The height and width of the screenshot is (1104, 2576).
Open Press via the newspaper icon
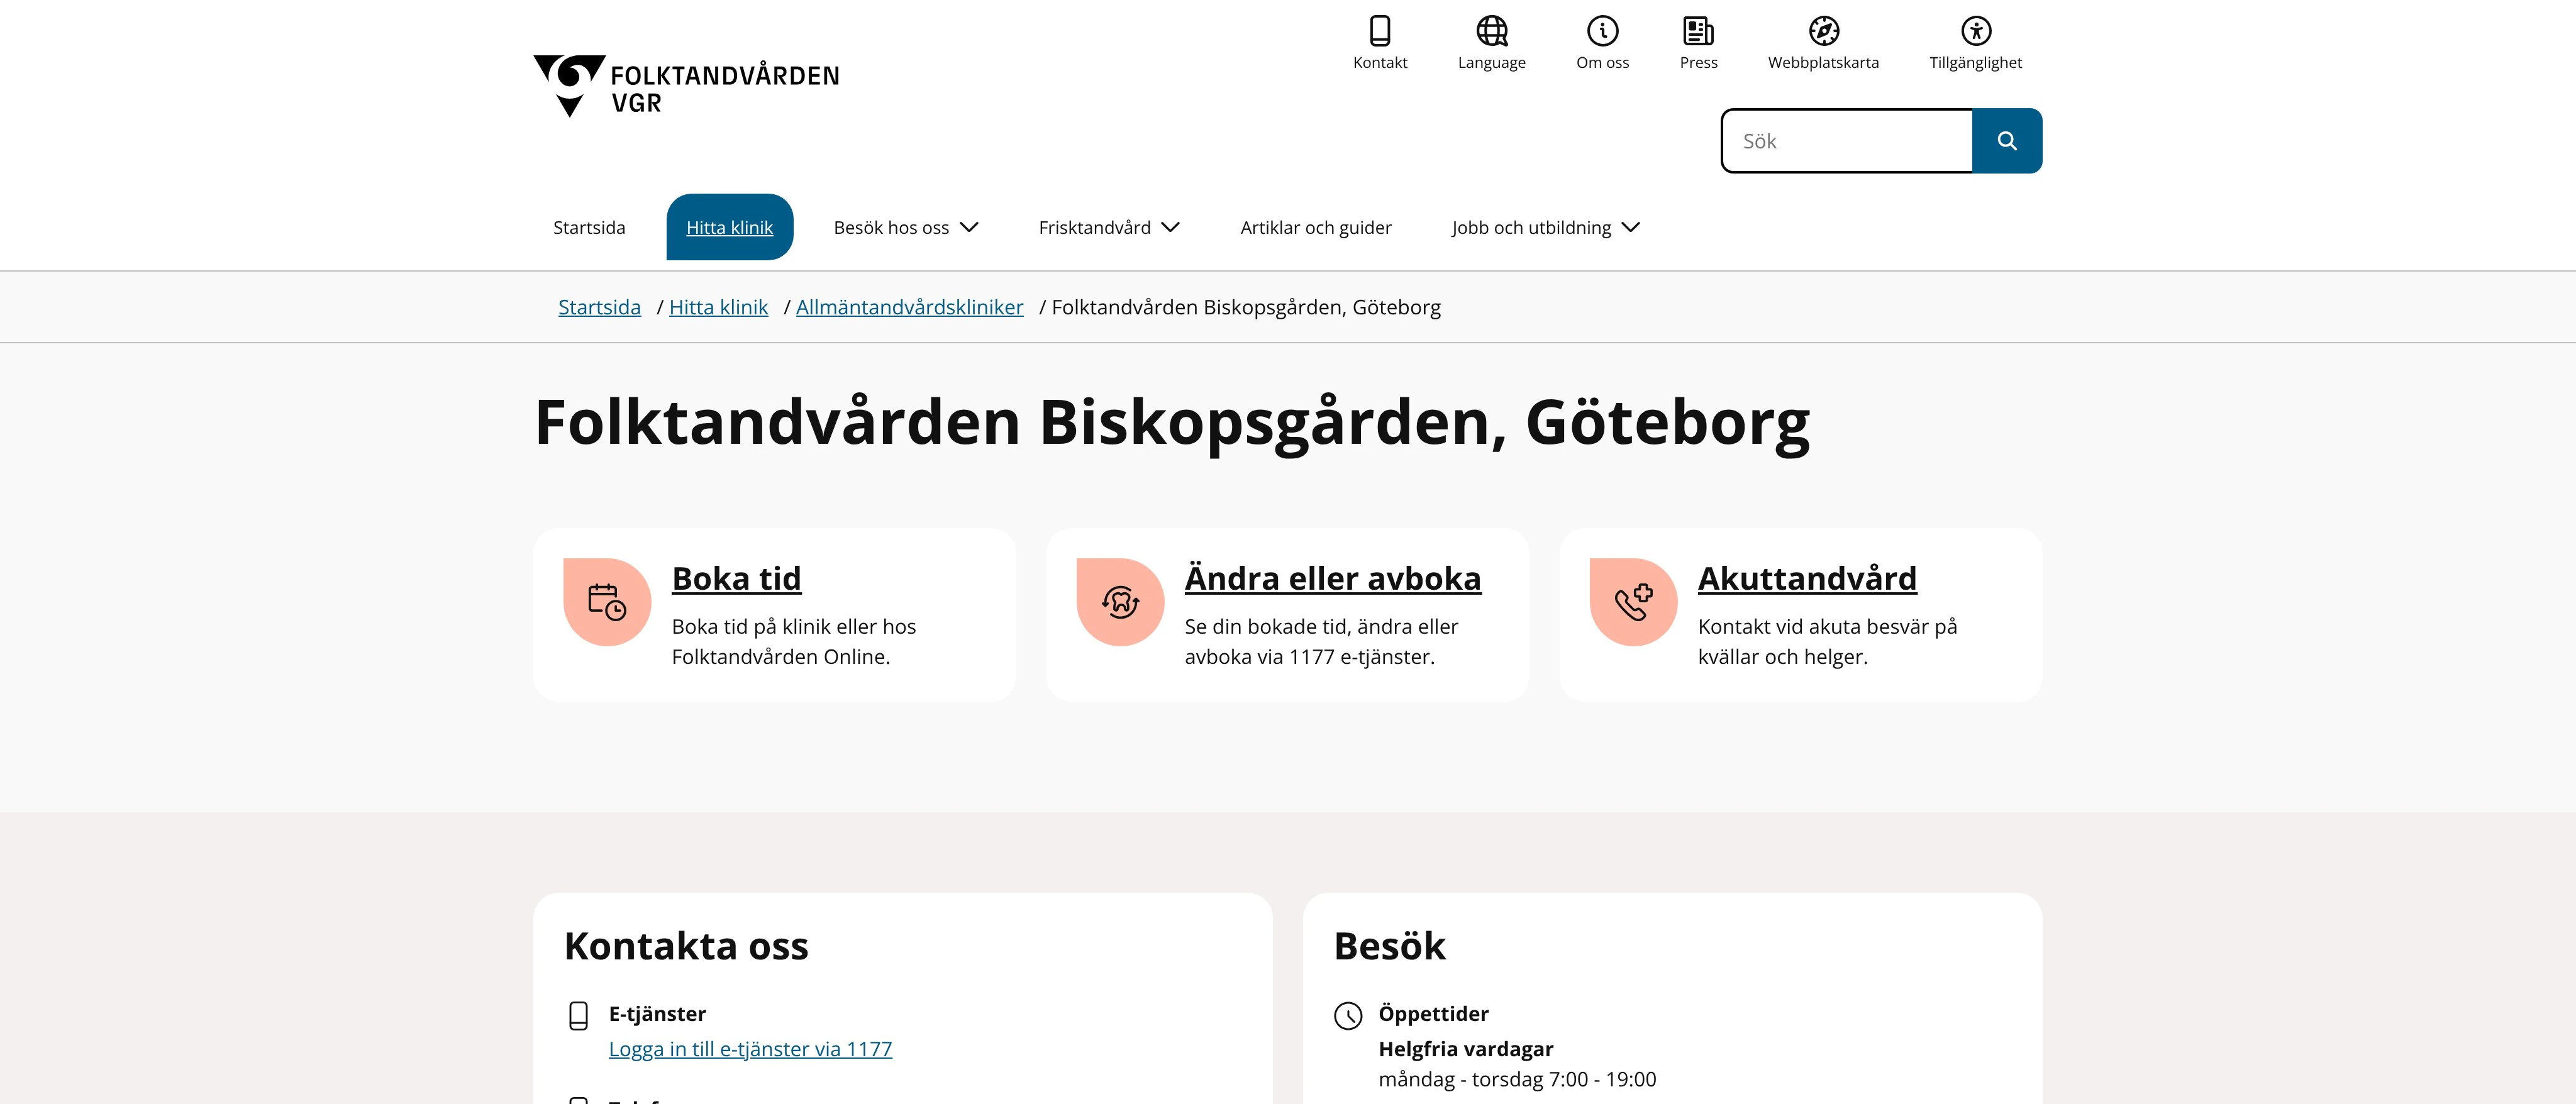1698,31
